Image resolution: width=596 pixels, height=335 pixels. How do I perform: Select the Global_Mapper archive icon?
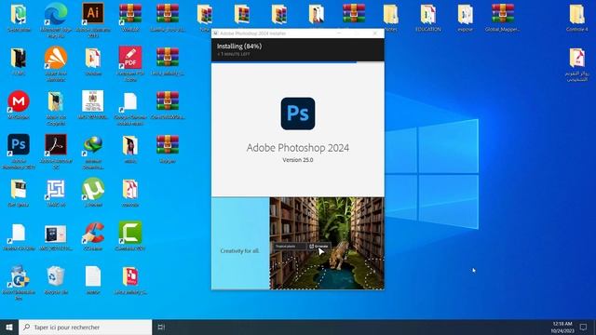coord(503,15)
